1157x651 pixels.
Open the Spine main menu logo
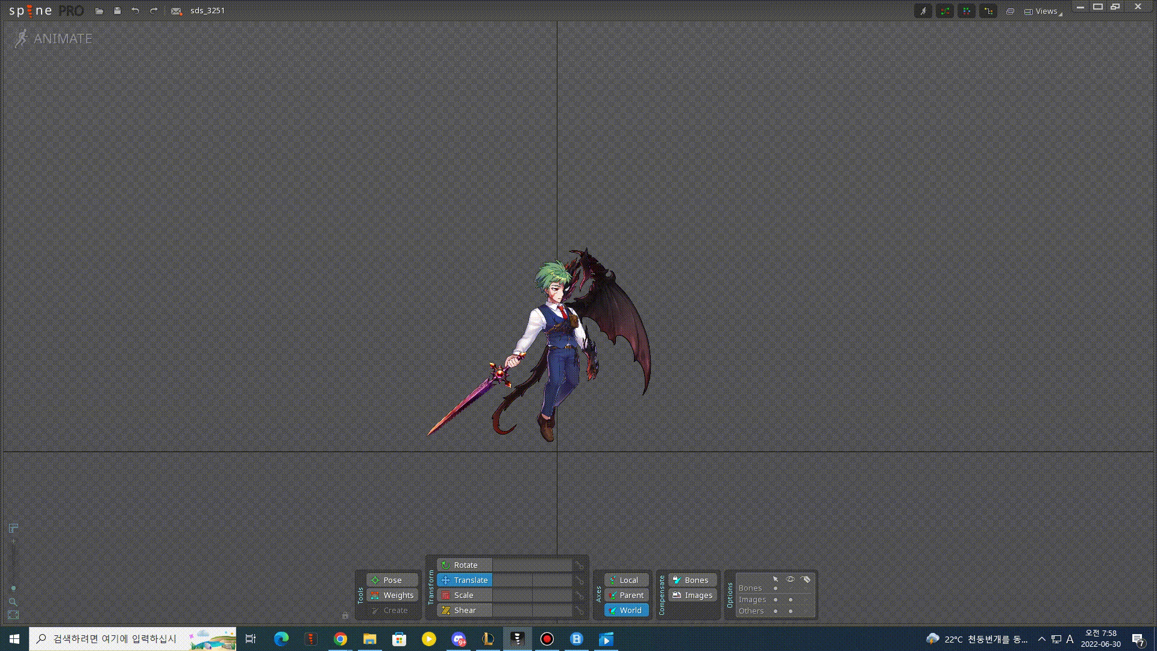pyautogui.click(x=46, y=11)
